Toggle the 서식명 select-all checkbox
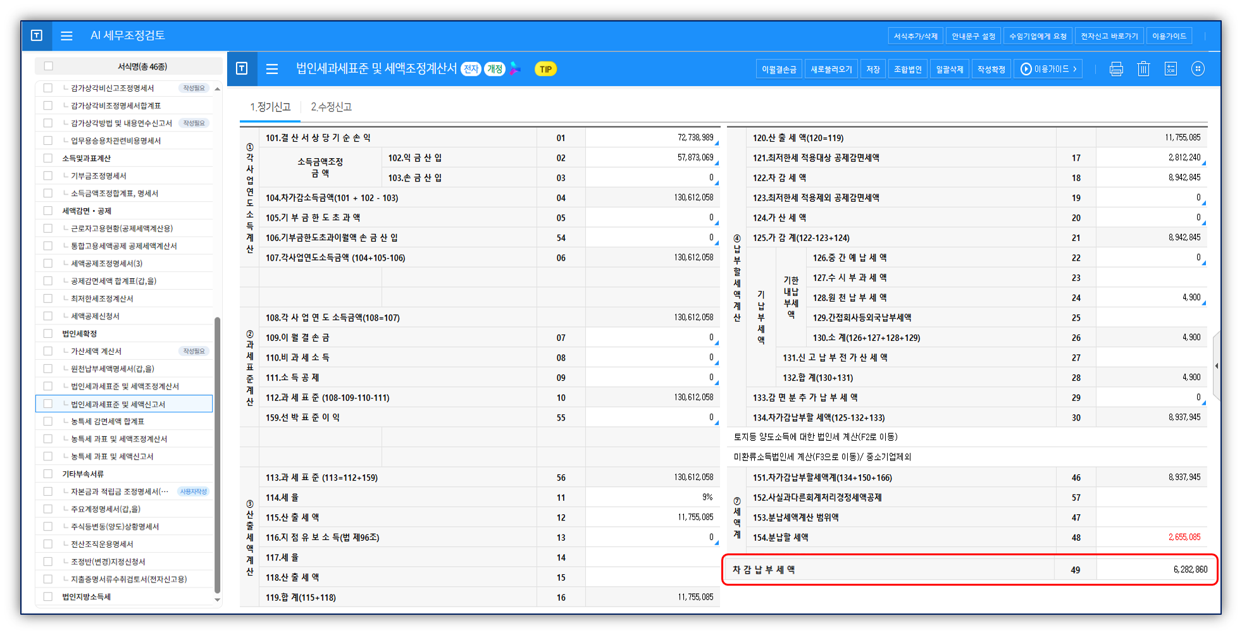Screen dimensions: 1242x635 point(49,66)
